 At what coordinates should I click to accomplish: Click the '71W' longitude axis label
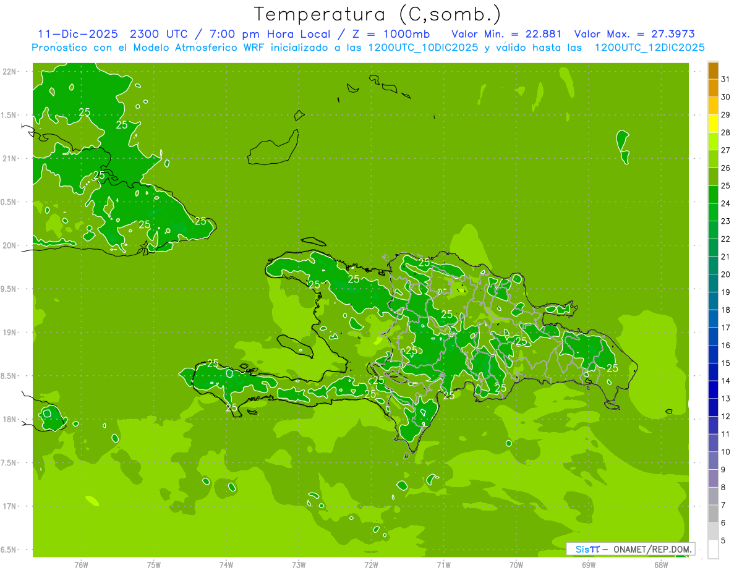(x=443, y=564)
